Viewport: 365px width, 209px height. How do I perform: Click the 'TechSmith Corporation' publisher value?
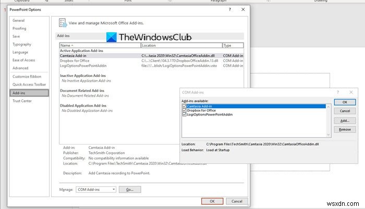coord(106,153)
